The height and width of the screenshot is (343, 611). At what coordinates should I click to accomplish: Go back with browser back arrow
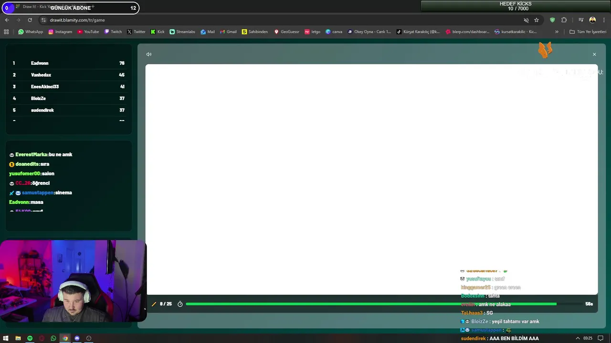click(x=7, y=20)
